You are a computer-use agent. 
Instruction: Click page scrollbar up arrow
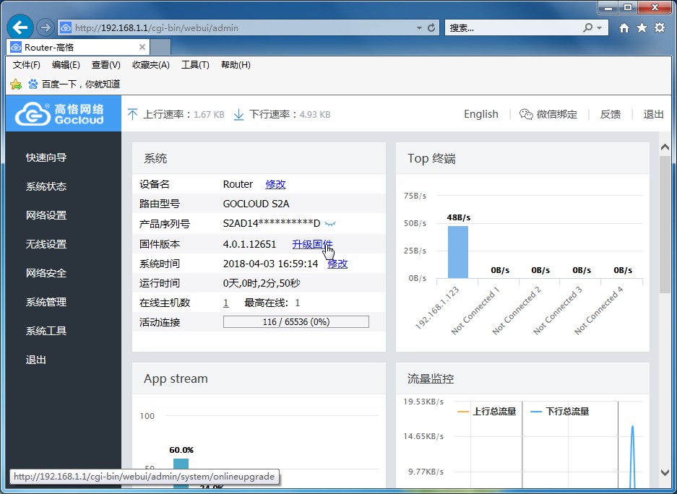(x=665, y=147)
